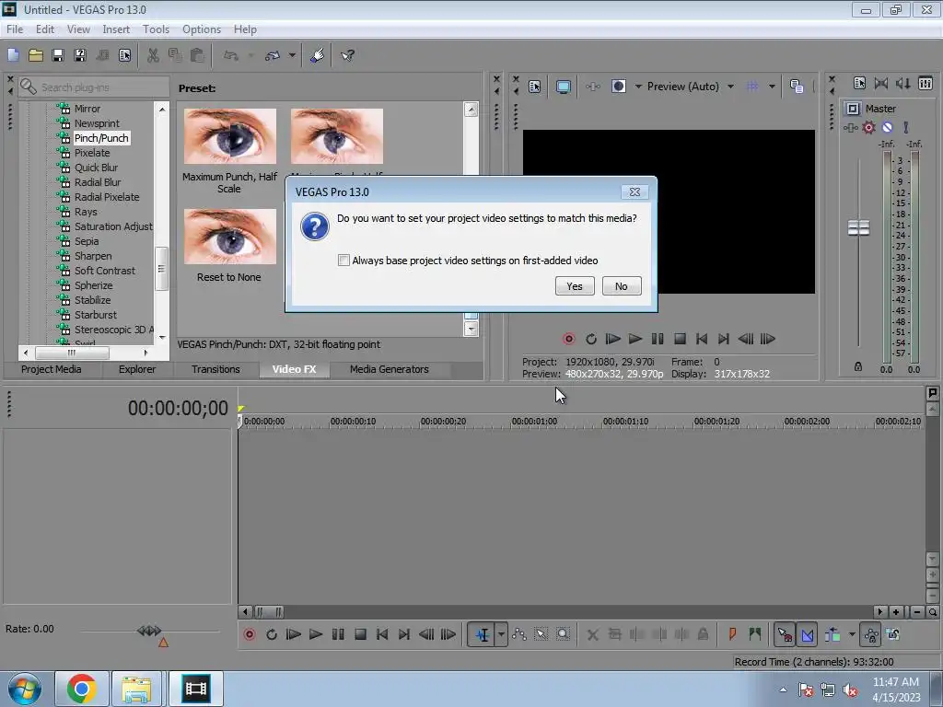
Task: Click Play button under video preview
Action: click(x=635, y=339)
